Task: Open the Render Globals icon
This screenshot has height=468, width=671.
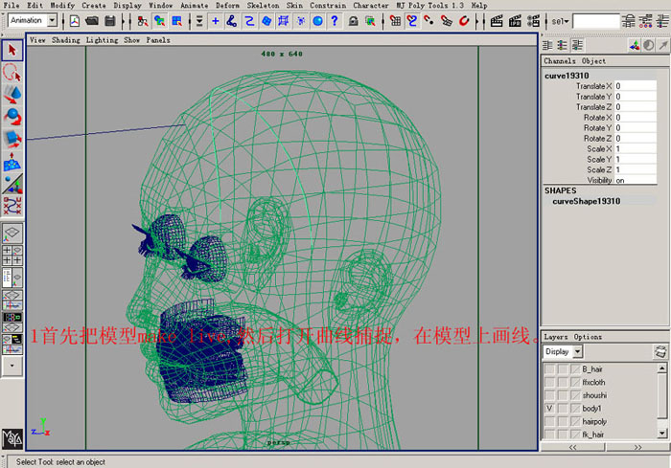Action: [x=533, y=21]
